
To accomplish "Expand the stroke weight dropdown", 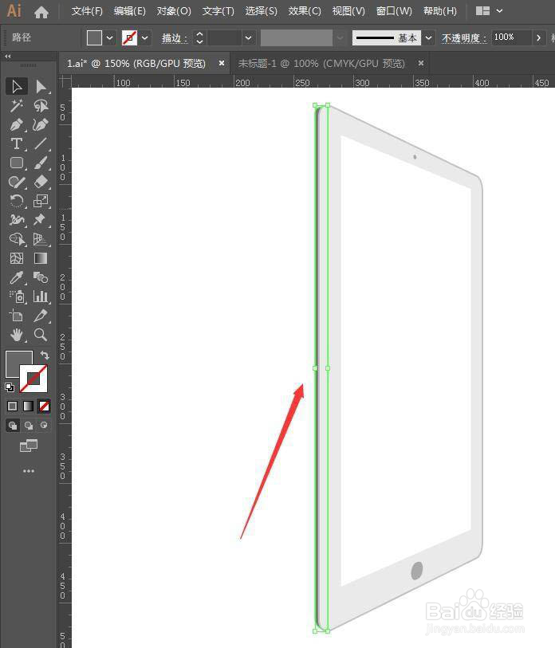I will click(248, 38).
